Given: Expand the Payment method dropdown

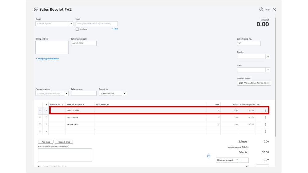Looking at the screenshot, I should click(66, 94).
